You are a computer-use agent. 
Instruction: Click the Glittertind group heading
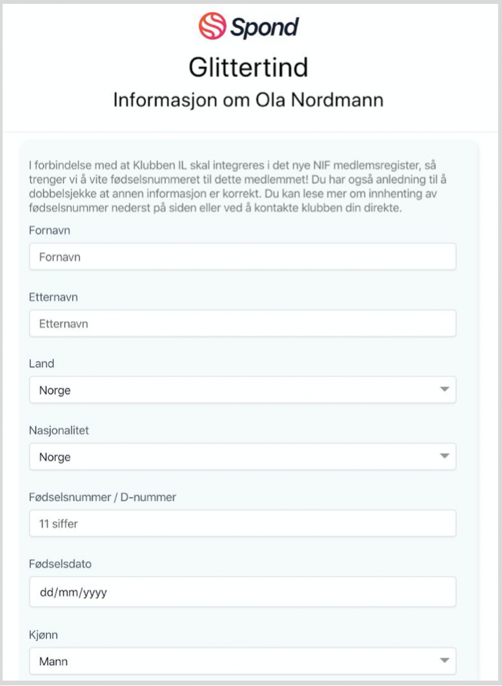[x=248, y=68]
